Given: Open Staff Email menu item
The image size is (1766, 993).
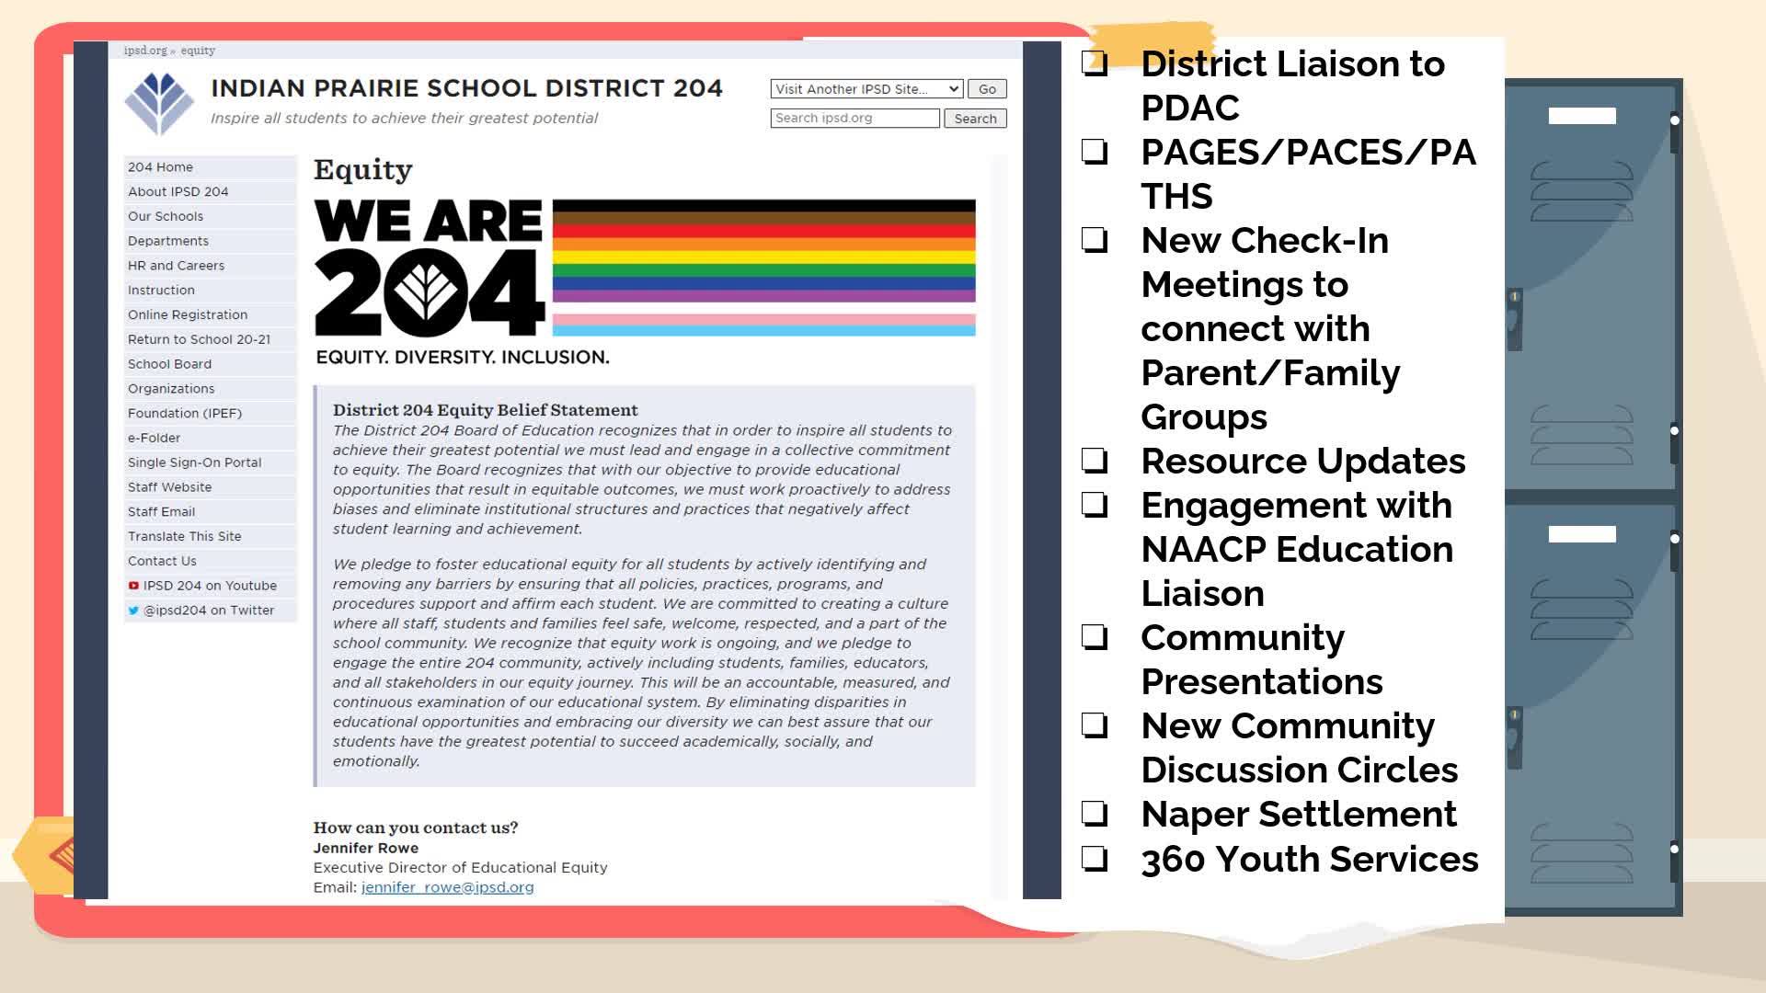Looking at the screenshot, I should (210, 512).
